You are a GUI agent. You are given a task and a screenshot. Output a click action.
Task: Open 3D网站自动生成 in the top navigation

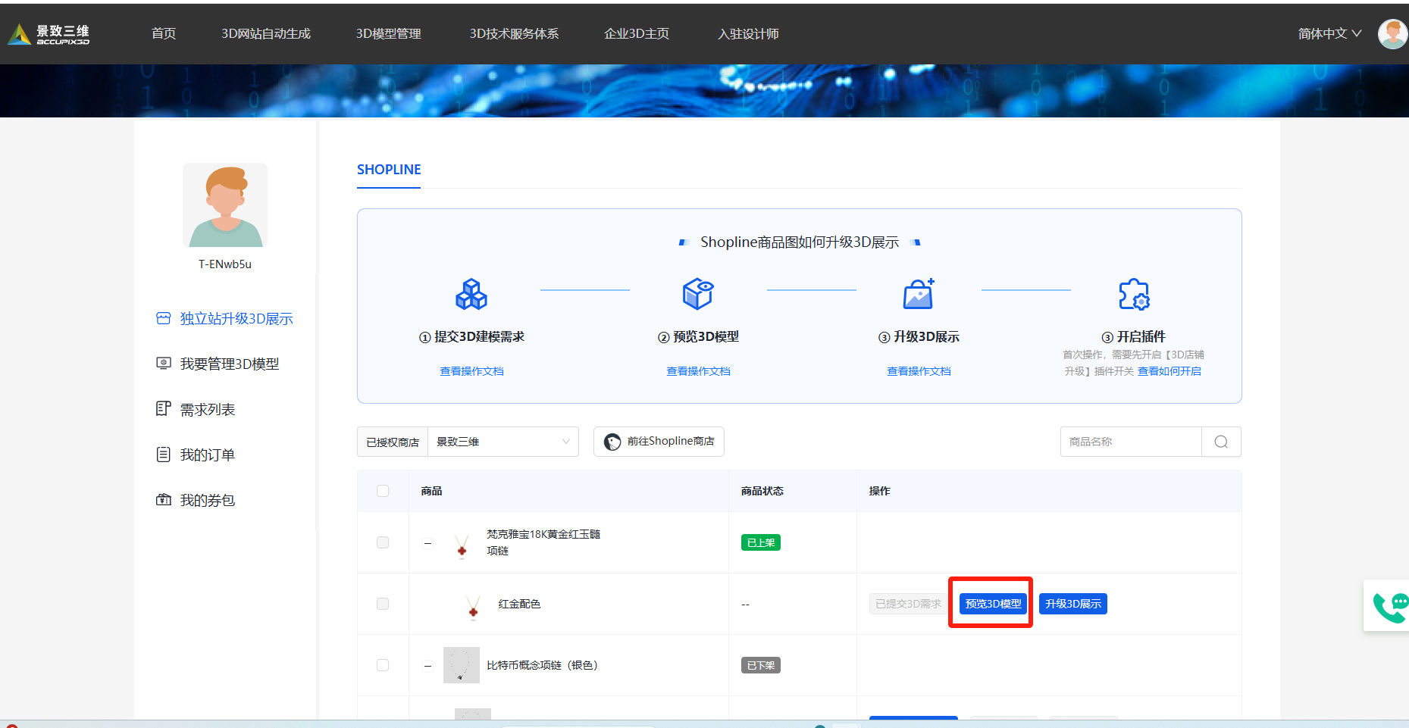(266, 34)
